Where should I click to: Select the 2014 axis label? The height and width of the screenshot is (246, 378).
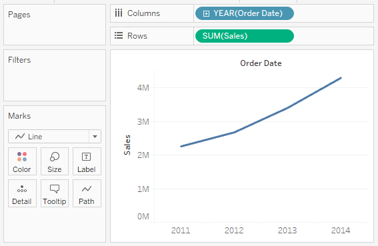(x=341, y=230)
